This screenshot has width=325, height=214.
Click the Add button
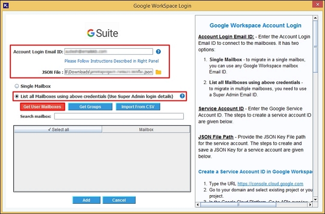coord(86,200)
